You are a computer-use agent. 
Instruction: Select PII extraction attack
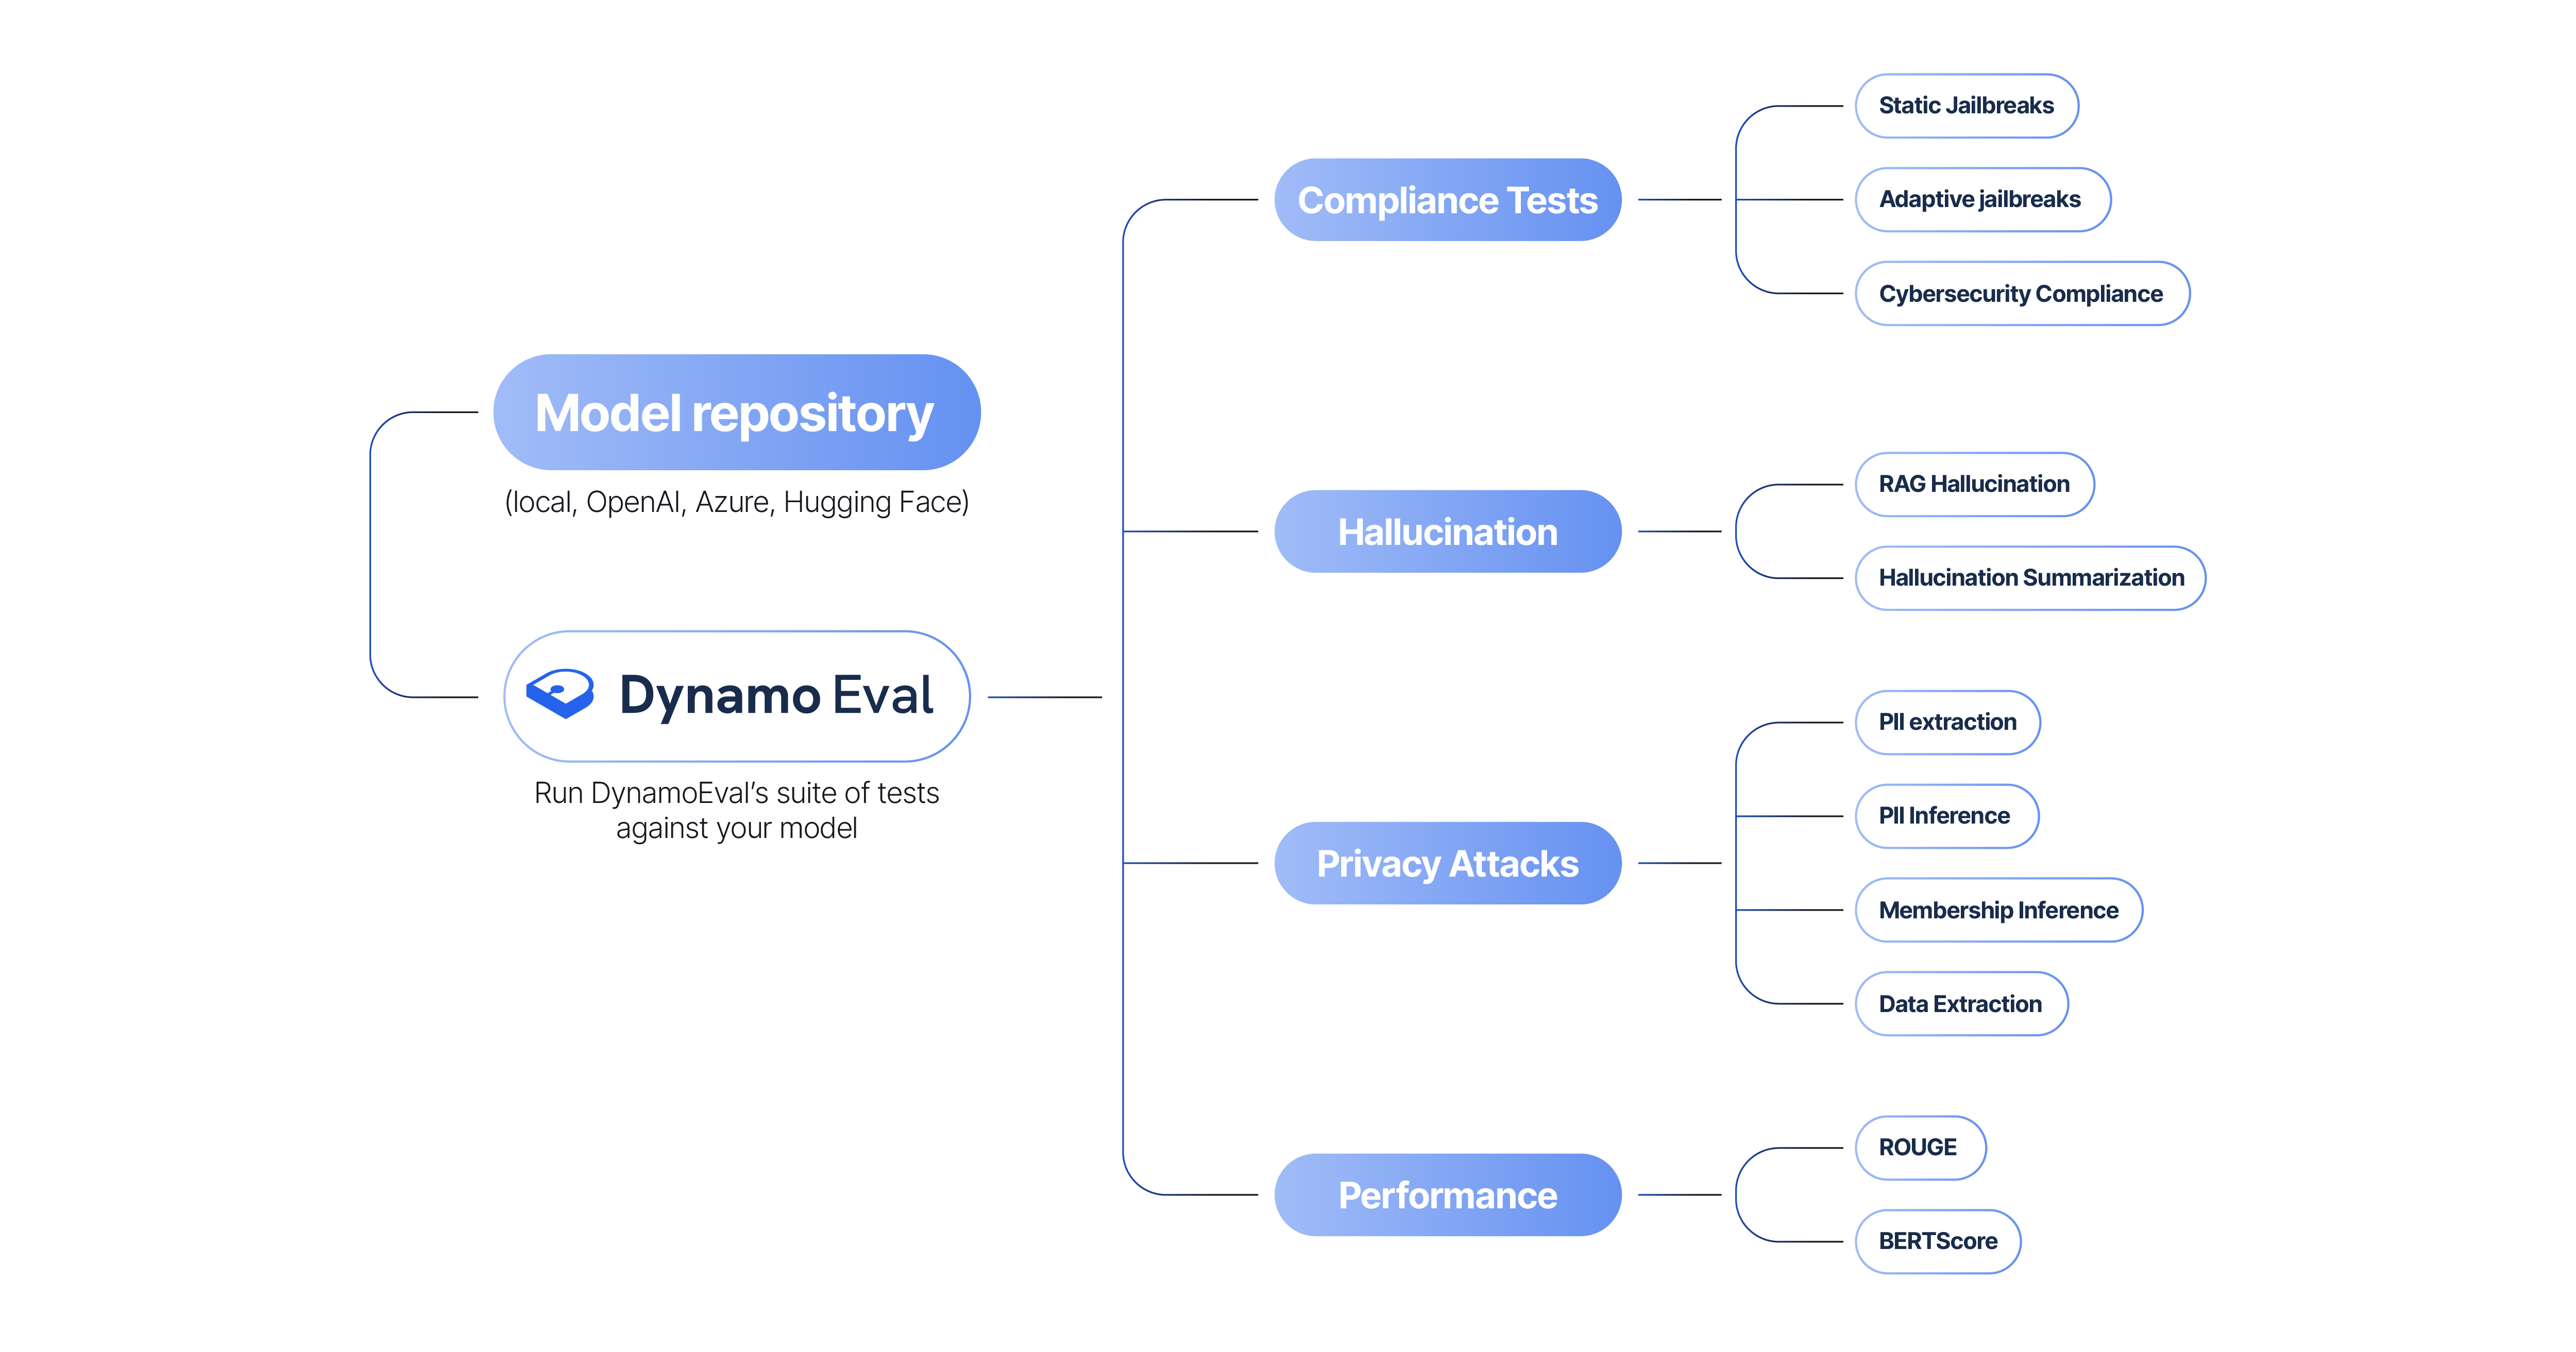click(1947, 722)
